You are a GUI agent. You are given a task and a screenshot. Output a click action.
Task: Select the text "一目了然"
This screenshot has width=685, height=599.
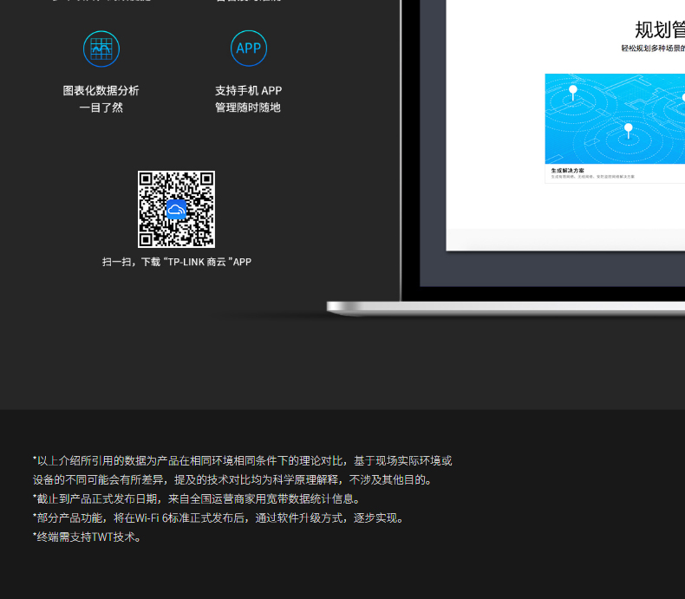click(101, 107)
